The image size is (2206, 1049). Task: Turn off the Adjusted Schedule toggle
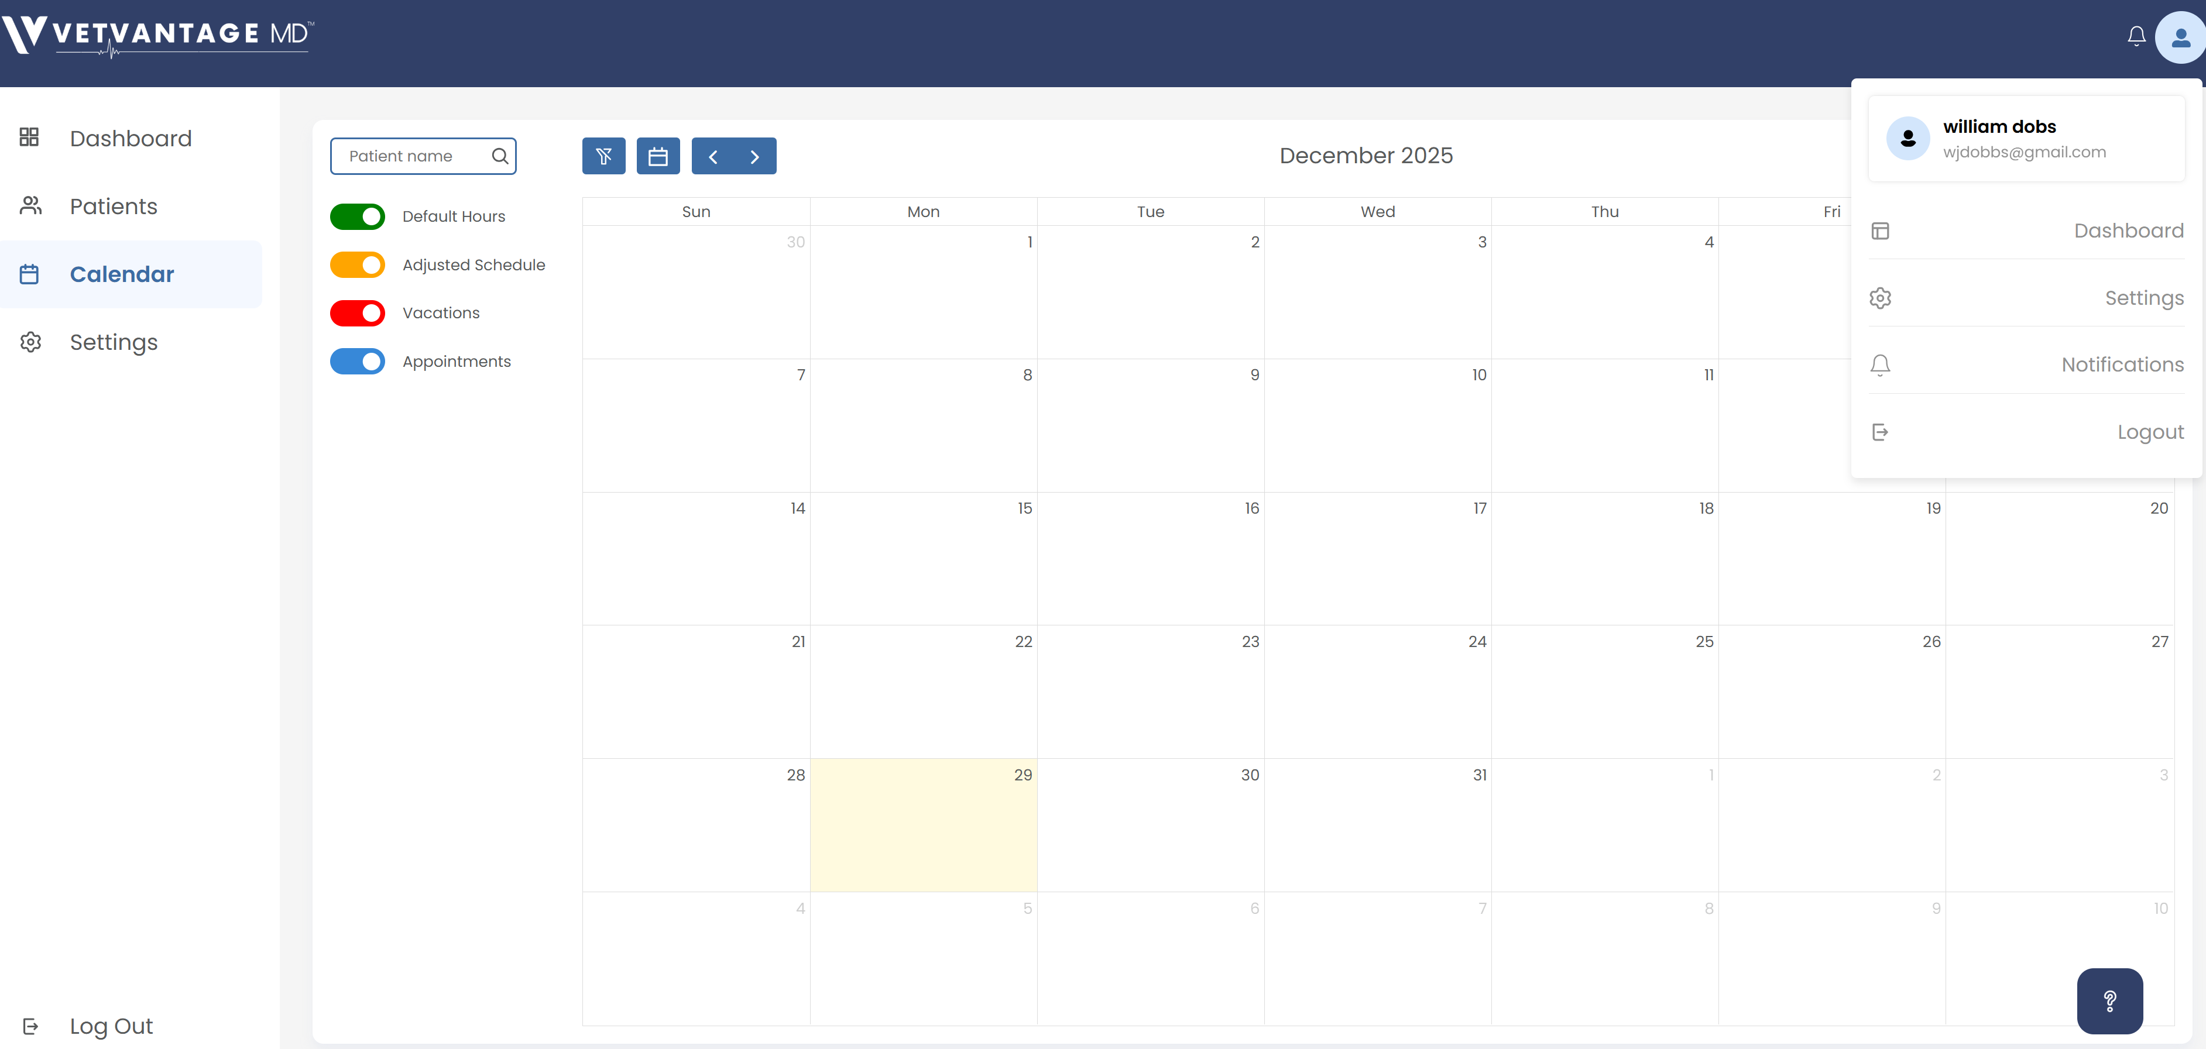[x=357, y=264]
